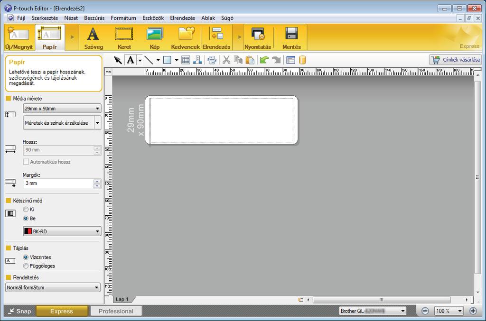Open the Kedvencek favorites tool
486x321 pixels.
tap(186, 38)
